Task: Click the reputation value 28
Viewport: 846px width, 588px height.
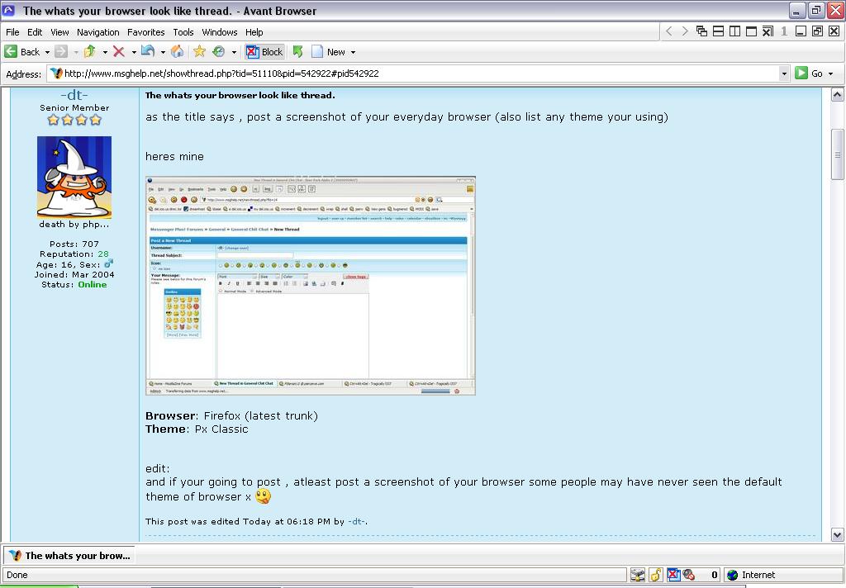Action: pos(103,254)
